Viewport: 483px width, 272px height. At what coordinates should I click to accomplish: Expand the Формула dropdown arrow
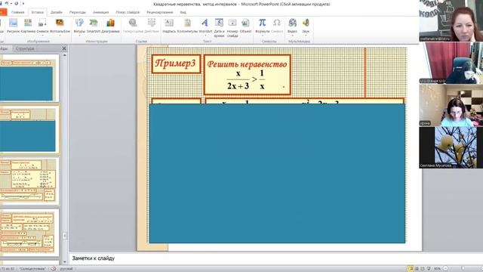(x=263, y=36)
